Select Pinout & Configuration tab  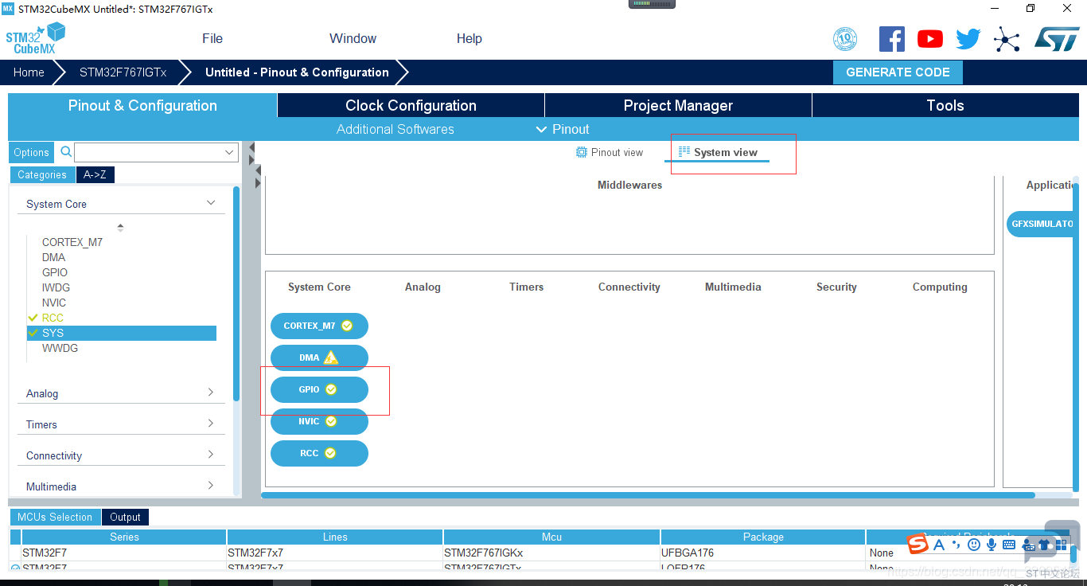pyautogui.click(x=142, y=105)
